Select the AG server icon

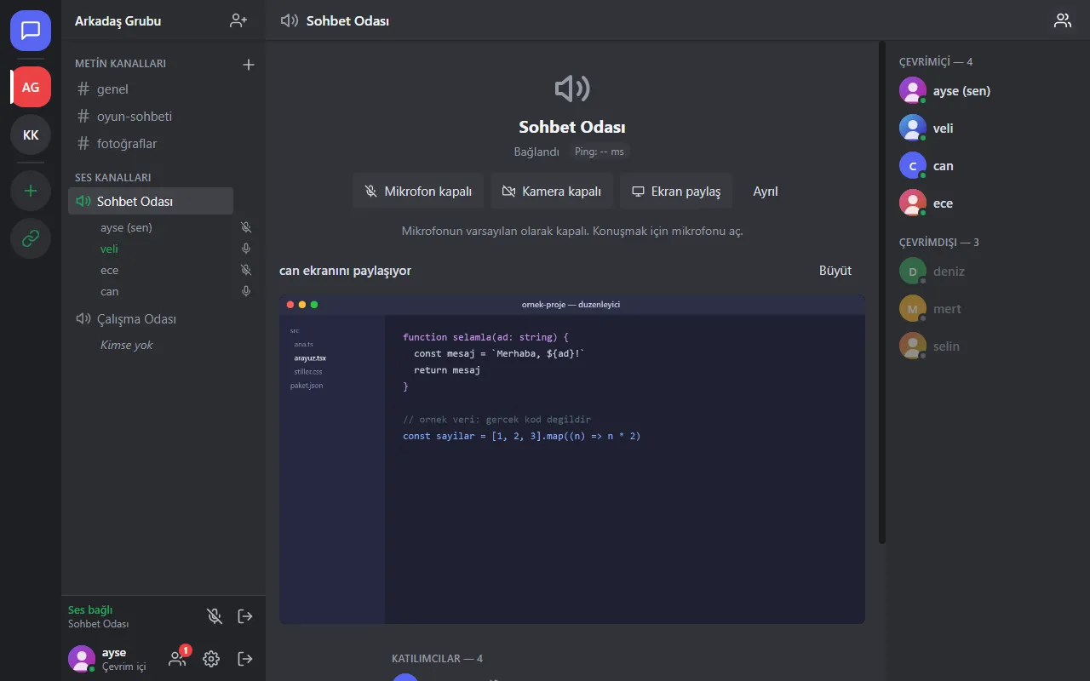[x=31, y=87]
